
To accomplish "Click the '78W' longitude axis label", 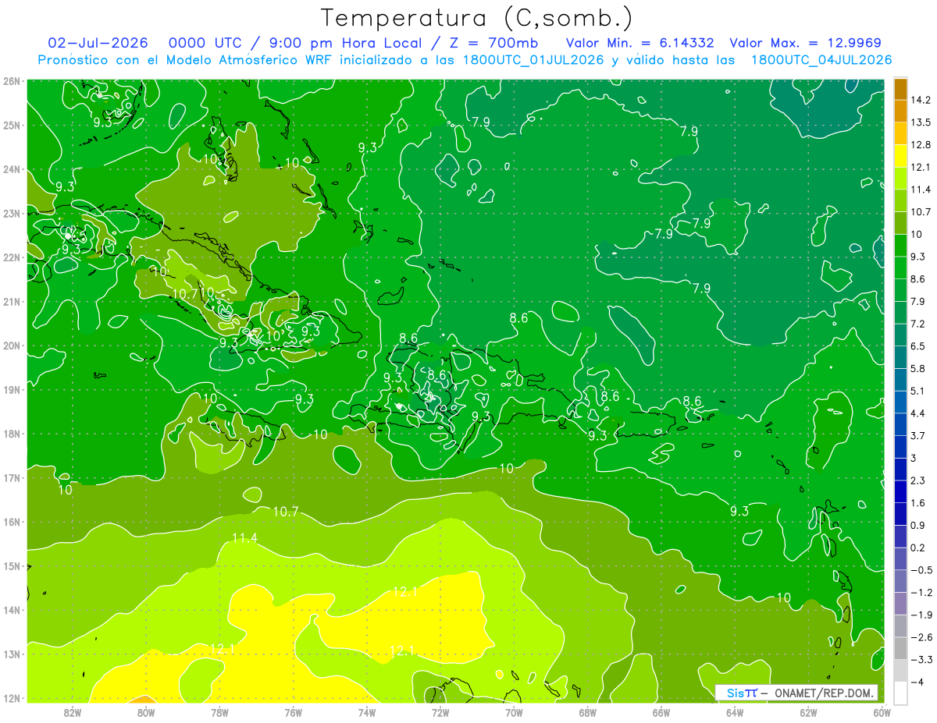I will (219, 712).
